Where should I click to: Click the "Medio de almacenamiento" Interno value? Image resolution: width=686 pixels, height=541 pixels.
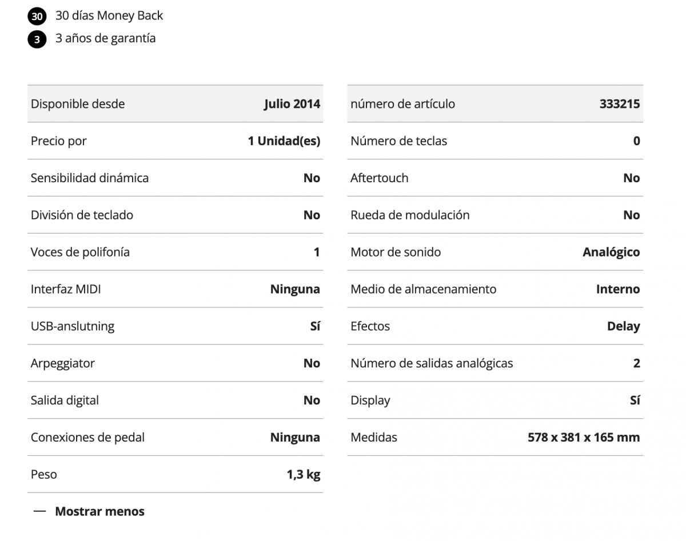point(617,289)
